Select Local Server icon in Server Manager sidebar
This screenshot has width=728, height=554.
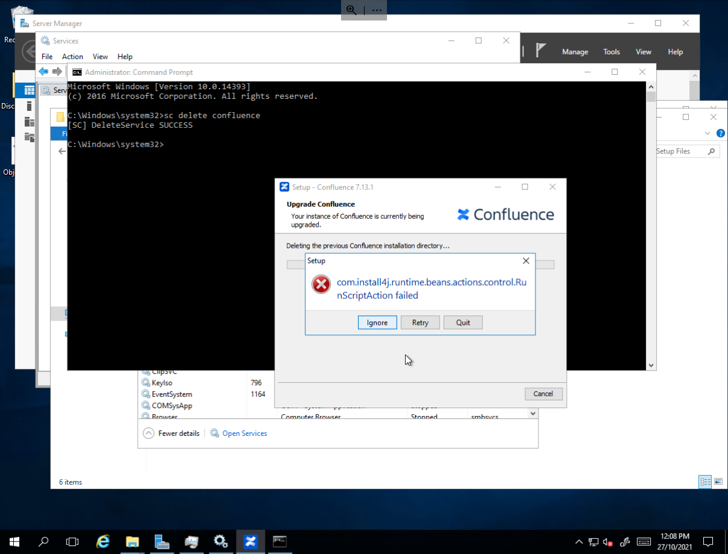point(29,106)
